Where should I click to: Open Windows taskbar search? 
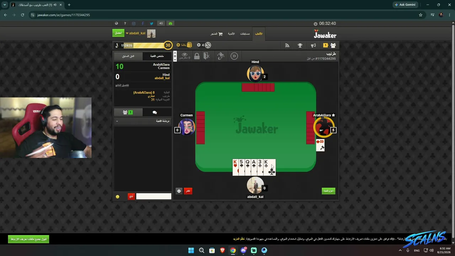[202, 250]
